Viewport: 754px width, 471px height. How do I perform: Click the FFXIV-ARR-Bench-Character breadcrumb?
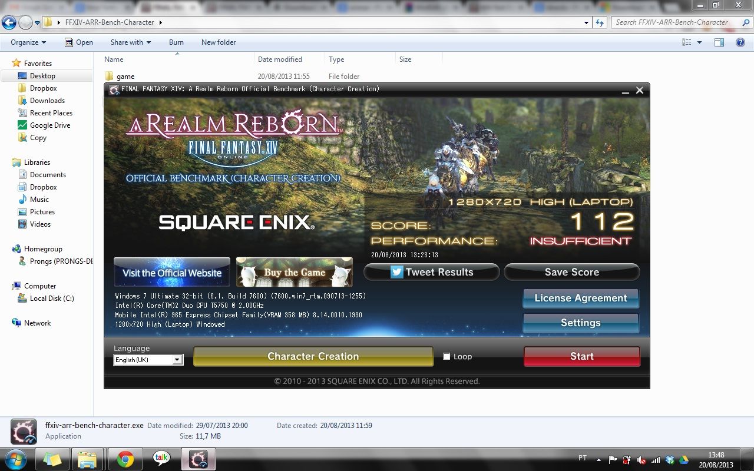[x=110, y=22]
